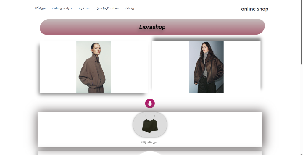Go to حساب کاربری من account page
The width and height of the screenshot is (303, 155).
(108, 8)
